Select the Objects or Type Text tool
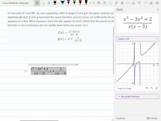 (37, 3)
